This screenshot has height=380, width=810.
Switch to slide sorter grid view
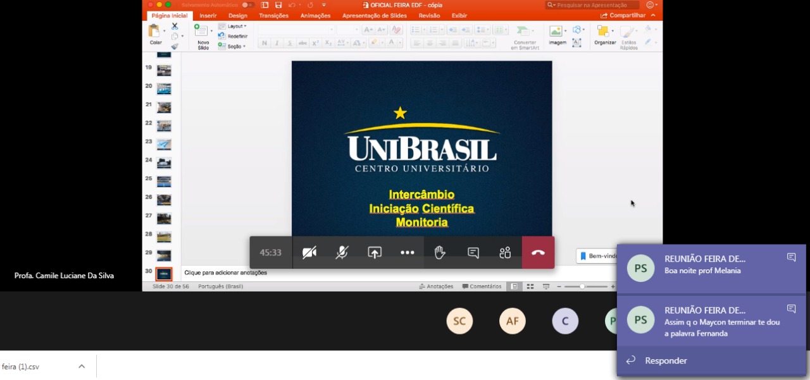pyautogui.click(x=530, y=286)
